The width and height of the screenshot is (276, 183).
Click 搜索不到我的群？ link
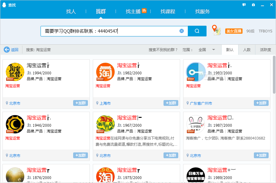click(x=163, y=50)
